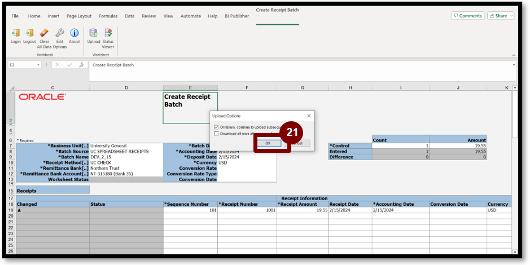530x265 pixels.
Task: Select Receipt Date cell in row 19
Action: 351,210
